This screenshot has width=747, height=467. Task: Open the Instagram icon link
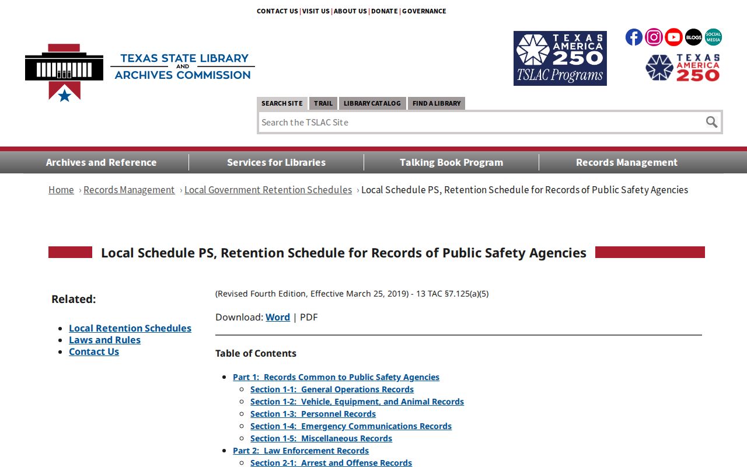coord(654,37)
